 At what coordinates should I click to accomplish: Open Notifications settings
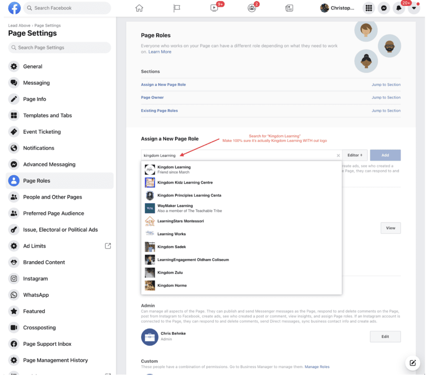(59, 148)
